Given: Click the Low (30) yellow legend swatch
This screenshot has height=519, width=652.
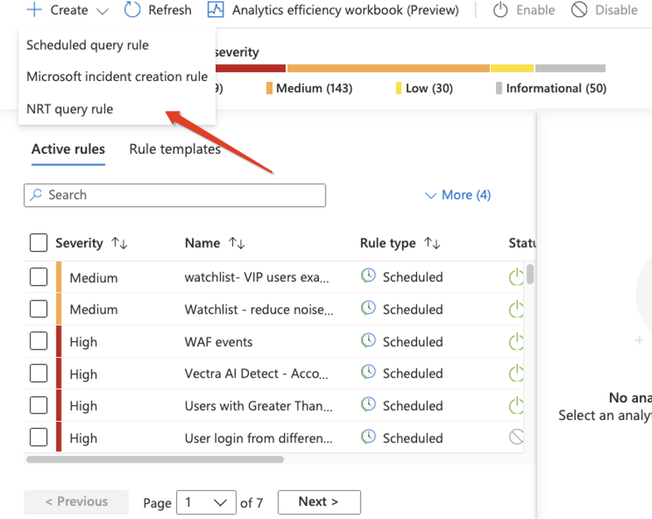Looking at the screenshot, I should pos(398,88).
